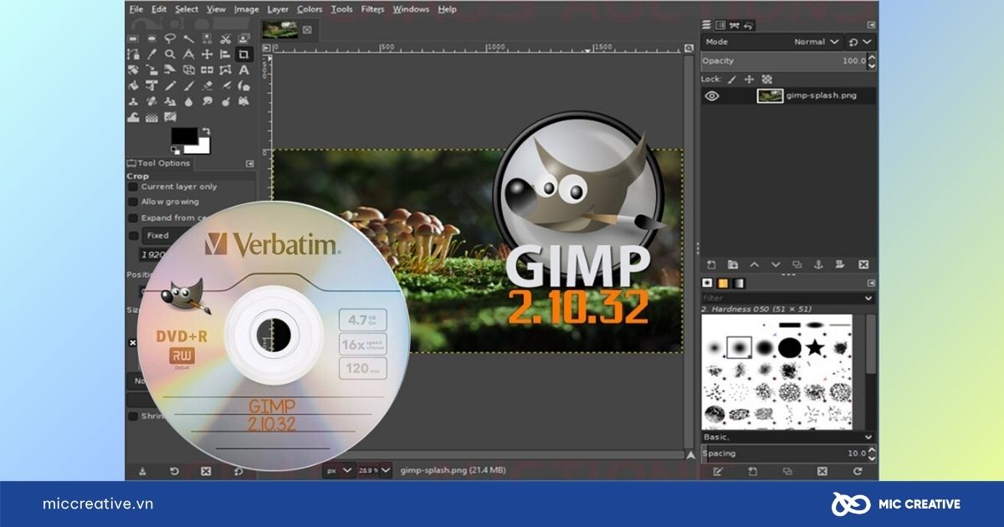Image resolution: width=1004 pixels, height=527 pixels.
Task: Swap foreground and background colors
Action: [207, 131]
